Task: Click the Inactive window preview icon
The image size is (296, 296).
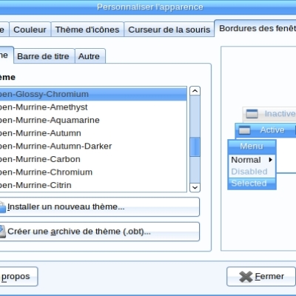Action: pos(252,114)
